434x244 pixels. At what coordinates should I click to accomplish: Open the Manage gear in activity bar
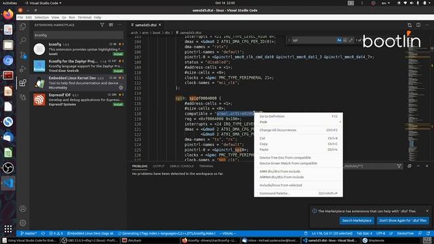23,222
